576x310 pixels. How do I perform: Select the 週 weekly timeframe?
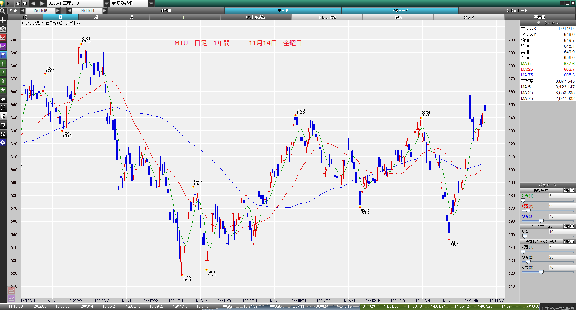click(96, 17)
